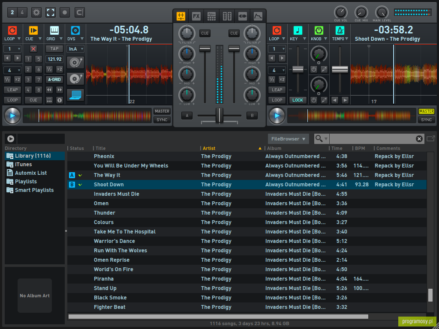Click deck A DVS mode icon
The width and height of the screenshot is (439, 329).
(x=75, y=30)
